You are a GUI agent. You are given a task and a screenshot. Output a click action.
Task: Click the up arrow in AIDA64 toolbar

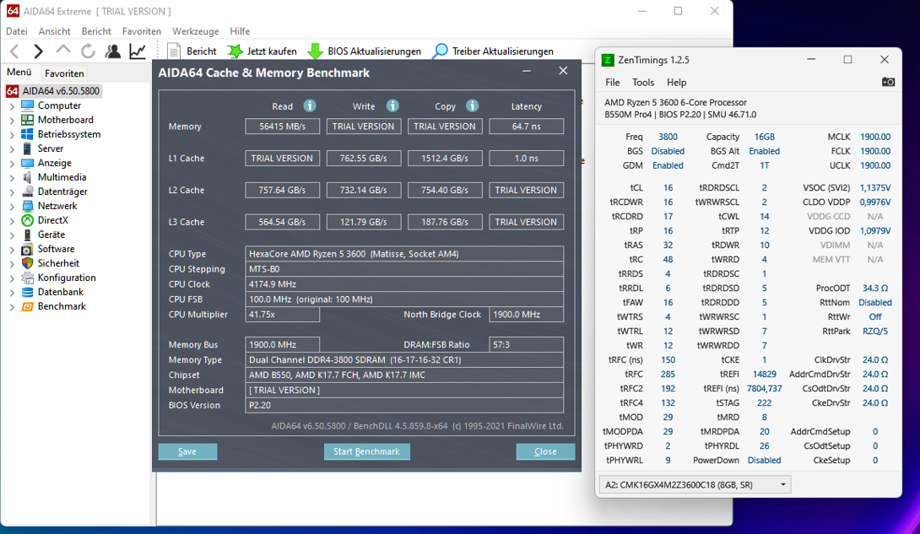(x=62, y=51)
